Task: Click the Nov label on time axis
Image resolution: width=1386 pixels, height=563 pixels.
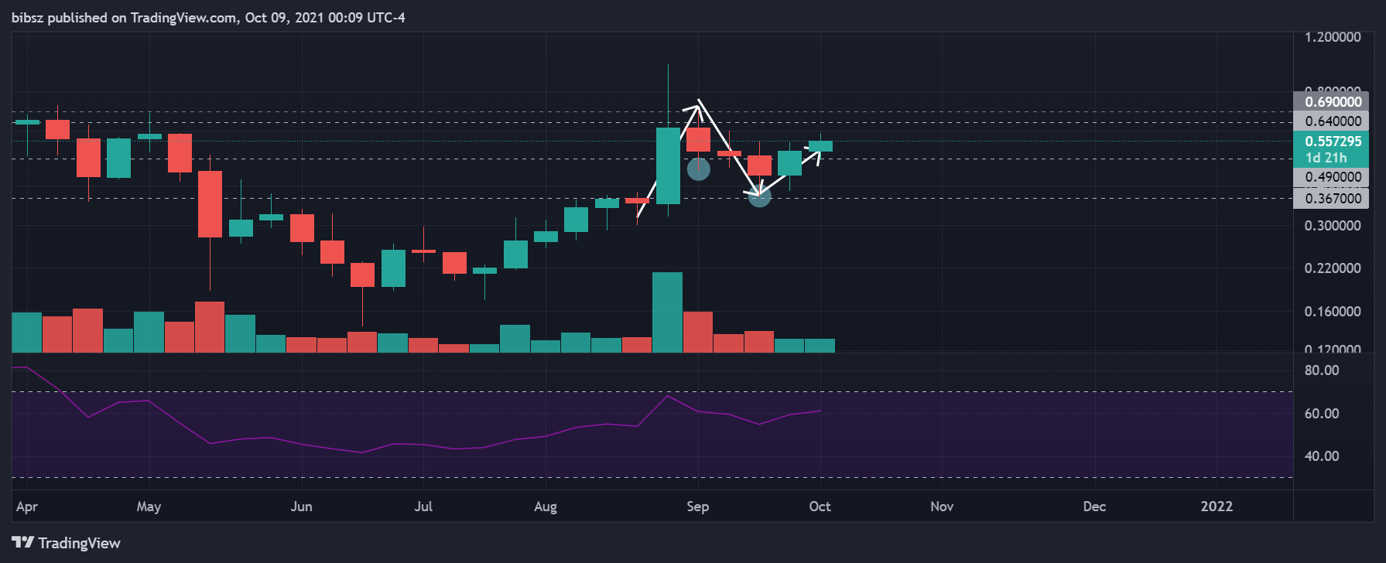Action: (x=942, y=507)
